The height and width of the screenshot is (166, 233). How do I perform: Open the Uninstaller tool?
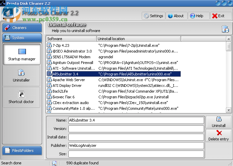pyautogui.click(x=22, y=75)
